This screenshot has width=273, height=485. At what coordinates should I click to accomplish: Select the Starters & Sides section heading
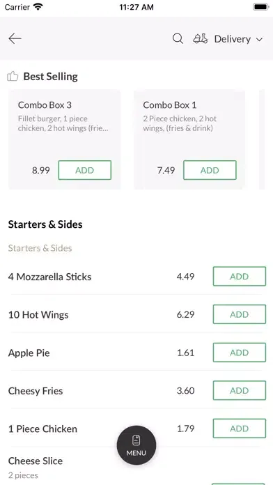pos(45,224)
